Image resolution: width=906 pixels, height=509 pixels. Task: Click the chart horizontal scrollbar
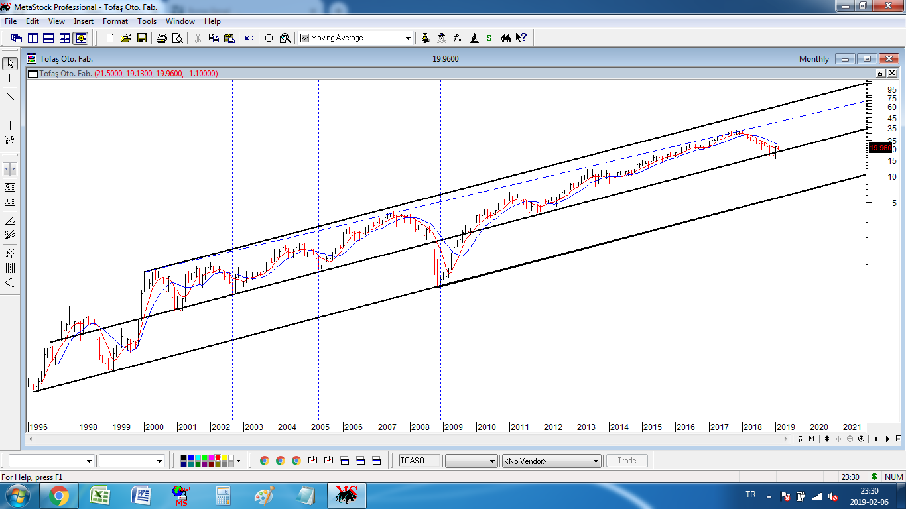[x=408, y=439]
